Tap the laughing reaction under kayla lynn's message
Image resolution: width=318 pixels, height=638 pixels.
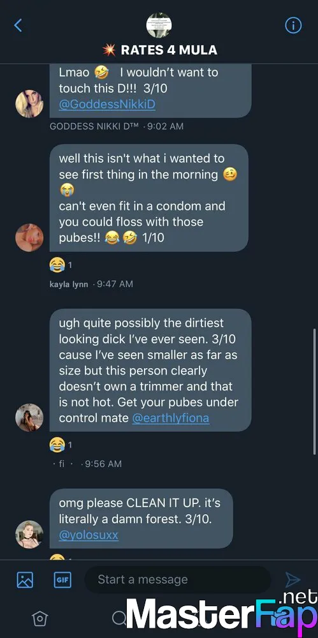coord(60,265)
